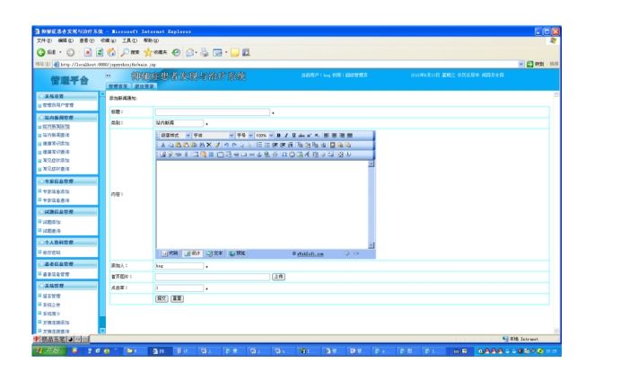
Task: Toggle Italic in the editor toolbar
Action: pyautogui.click(x=286, y=136)
